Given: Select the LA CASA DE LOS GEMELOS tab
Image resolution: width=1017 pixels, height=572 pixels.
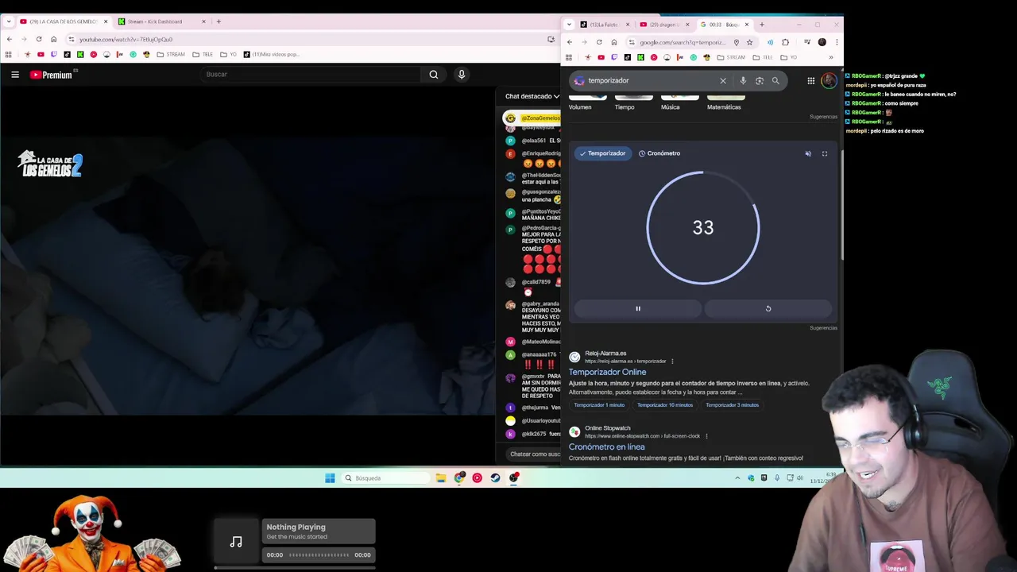Looking at the screenshot, I should [64, 21].
